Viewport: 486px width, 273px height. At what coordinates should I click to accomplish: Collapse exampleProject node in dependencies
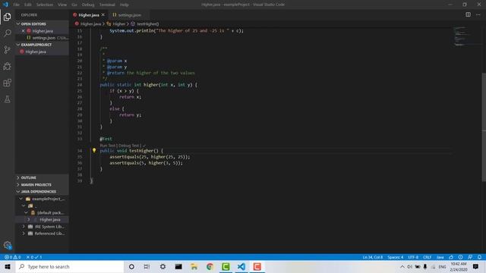coord(21,199)
